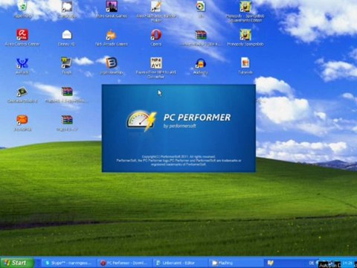Select the orange B logo shortcut
357x268 pixels.
pyautogui.click(x=112, y=63)
